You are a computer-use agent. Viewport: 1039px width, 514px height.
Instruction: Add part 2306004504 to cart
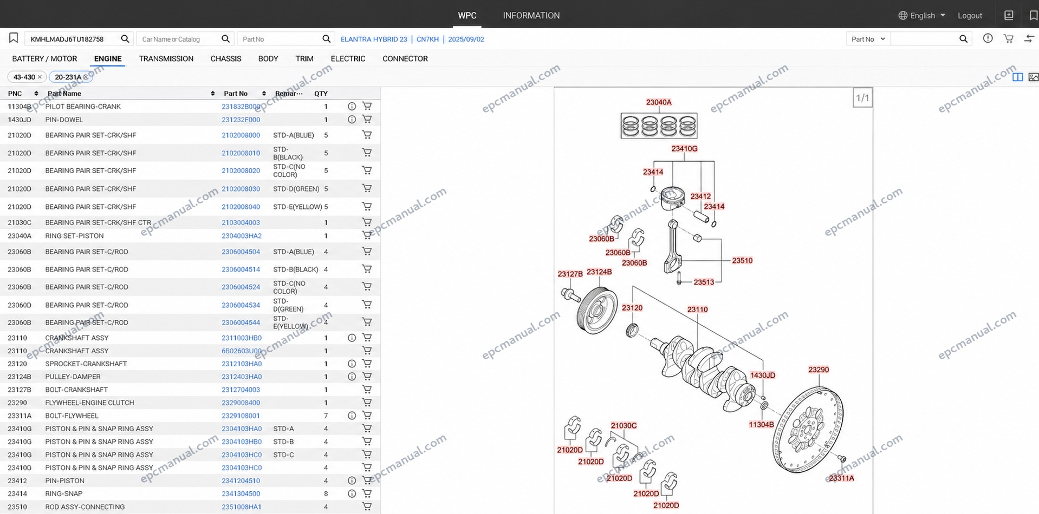coord(367,252)
